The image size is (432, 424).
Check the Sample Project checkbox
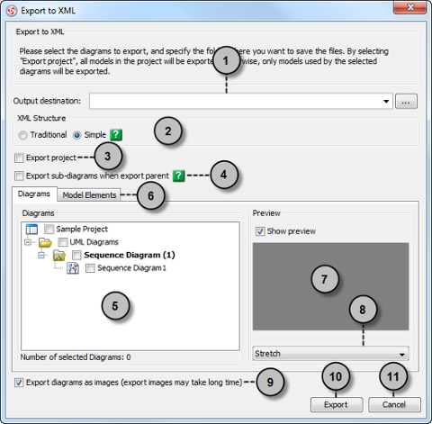[49, 230]
